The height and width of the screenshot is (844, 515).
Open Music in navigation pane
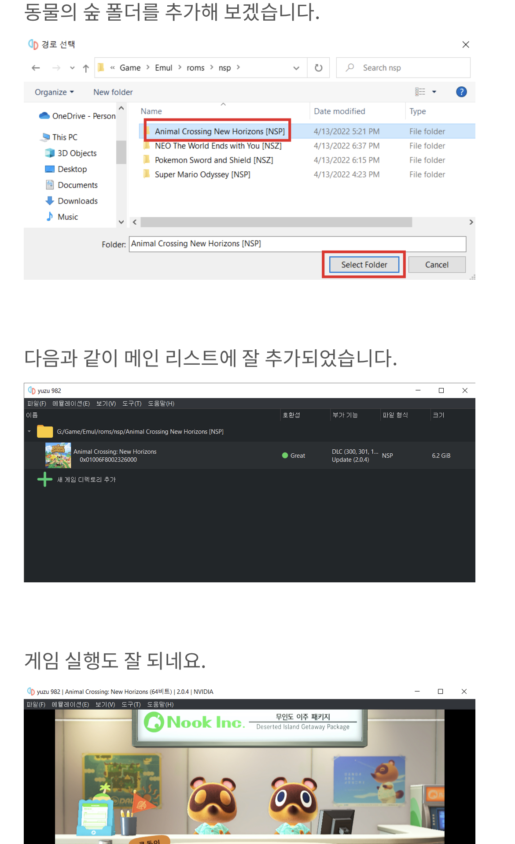62,217
